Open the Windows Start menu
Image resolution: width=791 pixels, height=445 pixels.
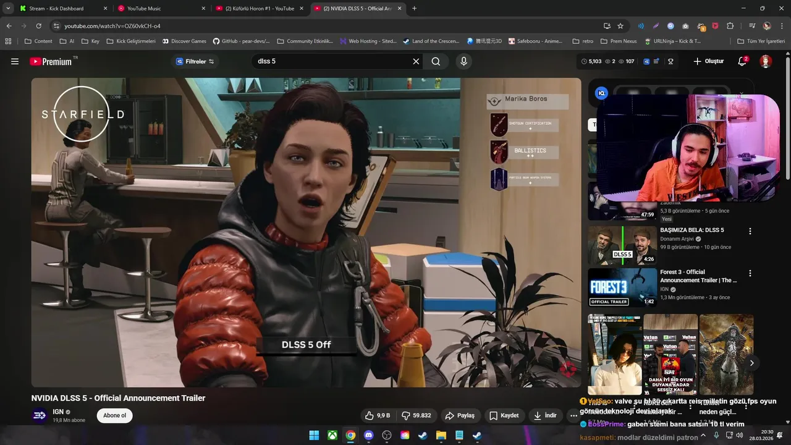(314, 435)
